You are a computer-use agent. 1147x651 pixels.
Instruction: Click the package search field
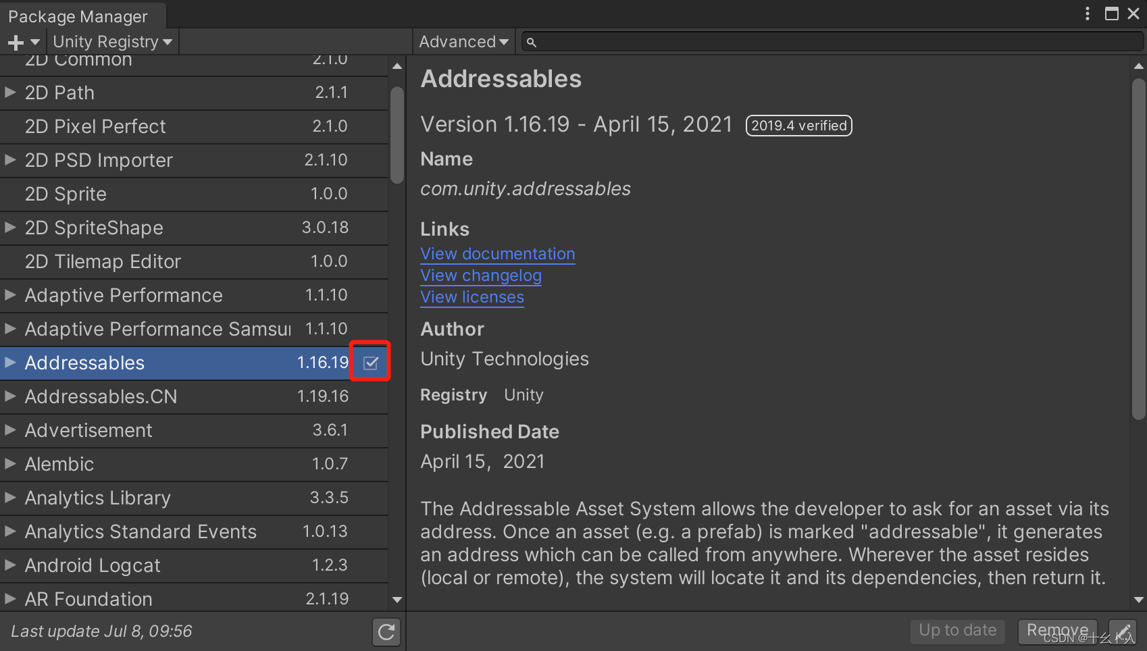(834, 42)
